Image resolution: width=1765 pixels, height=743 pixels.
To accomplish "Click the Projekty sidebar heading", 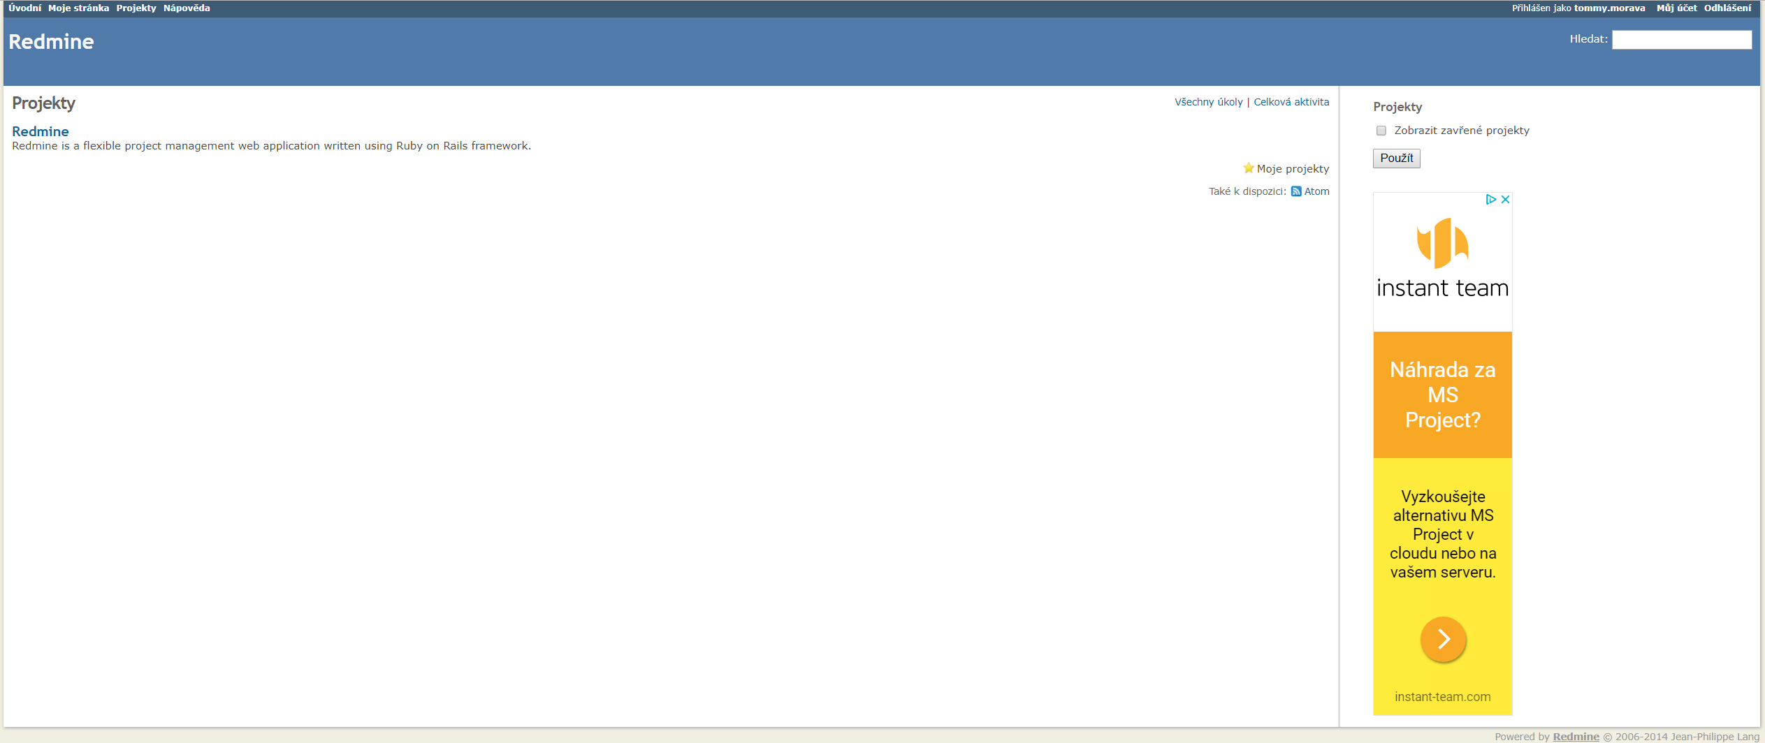I will 1397,107.
